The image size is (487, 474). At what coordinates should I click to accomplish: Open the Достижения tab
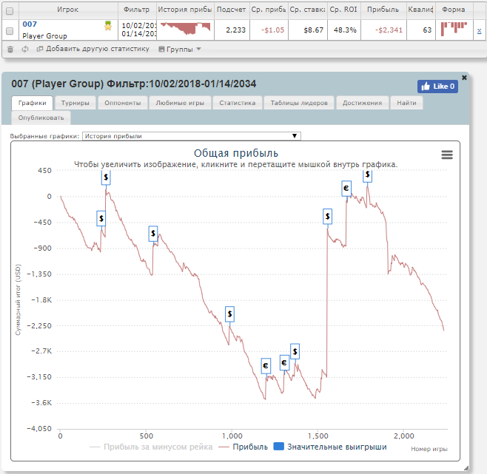pos(362,103)
